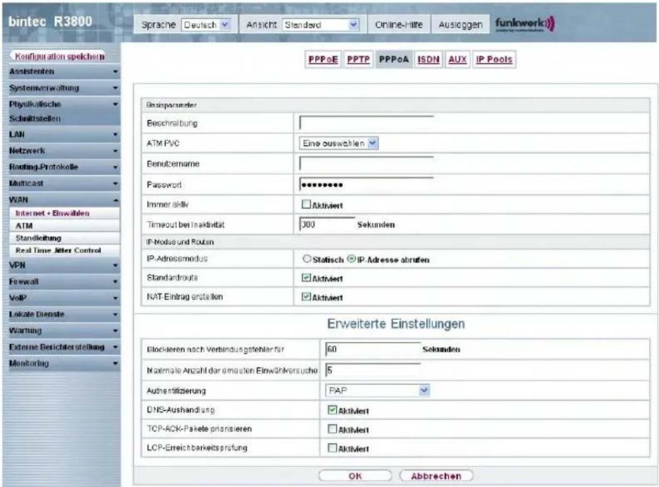
Task: Focus the Passwort field
Action: tap(366, 184)
